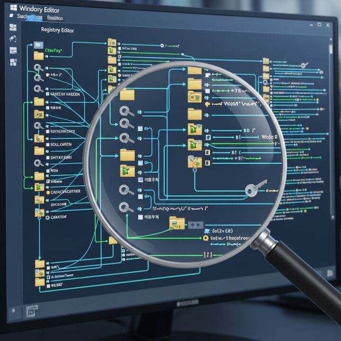Expand the green-arrow folder near 'Wole R'

[194, 144]
